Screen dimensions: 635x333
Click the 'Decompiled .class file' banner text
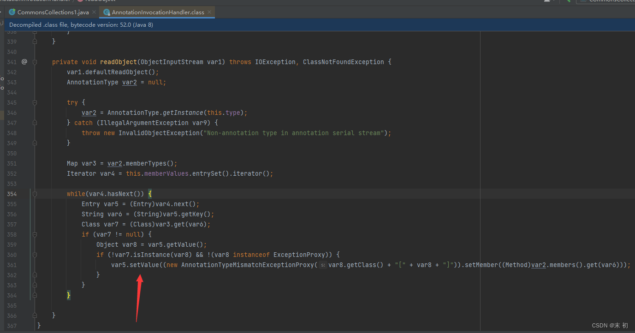tap(81, 25)
